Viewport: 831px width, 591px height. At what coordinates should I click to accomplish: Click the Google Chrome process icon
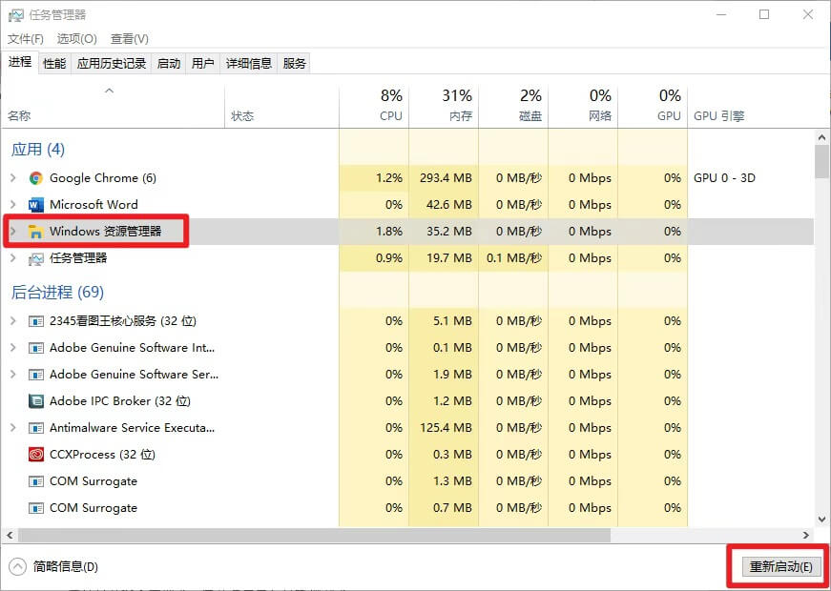36,178
